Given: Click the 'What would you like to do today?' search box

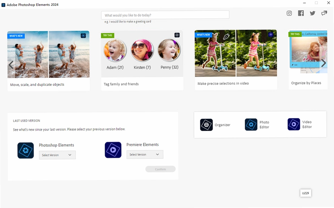Looking at the screenshot, I should coord(165,15).
